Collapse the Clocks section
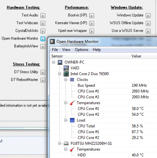Screen dimensions: 157x158 [x=66, y=79]
